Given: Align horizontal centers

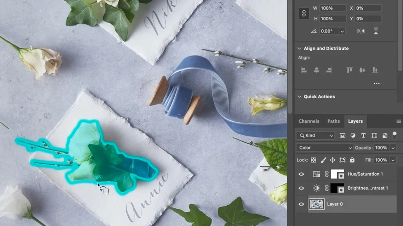Looking at the screenshot, I should 316,70.
